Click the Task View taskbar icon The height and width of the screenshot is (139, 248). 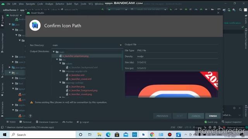coord(90,135)
